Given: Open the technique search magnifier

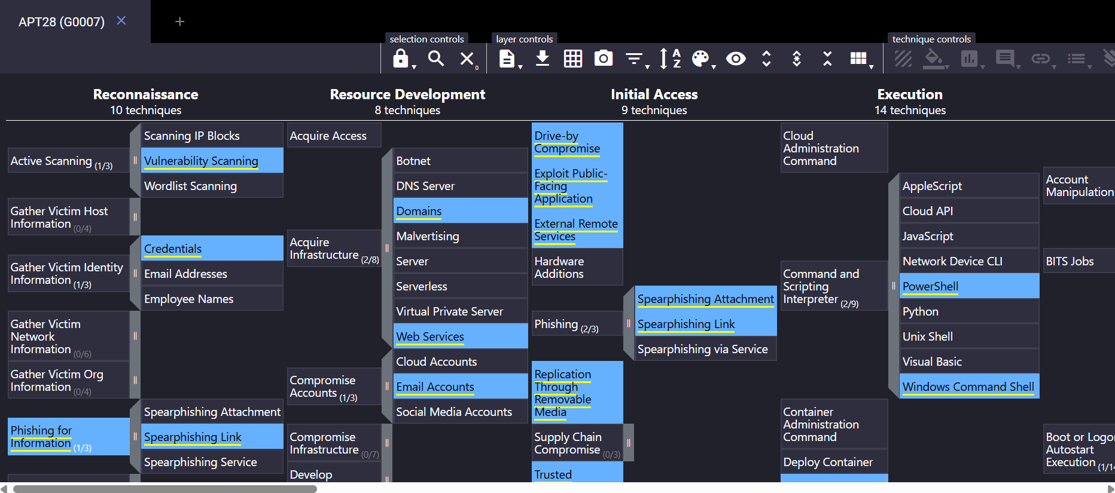Looking at the screenshot, I should pos(436,59).
